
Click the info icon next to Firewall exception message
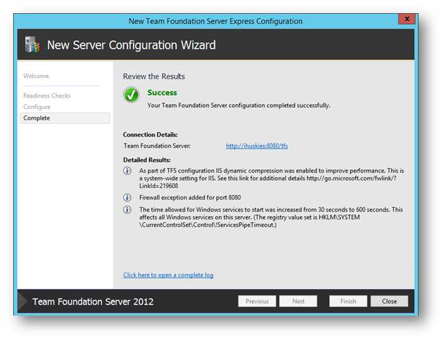pos(127,197)
